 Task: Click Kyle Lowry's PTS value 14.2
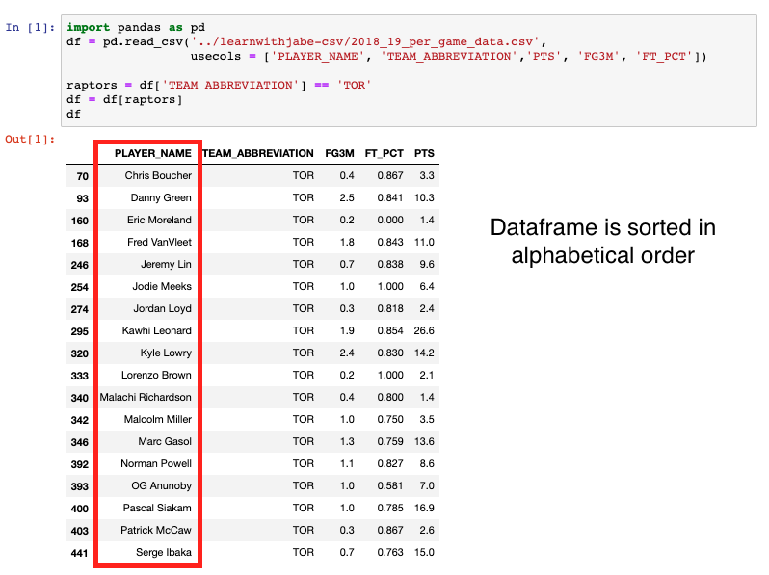(x=424, y=353)
